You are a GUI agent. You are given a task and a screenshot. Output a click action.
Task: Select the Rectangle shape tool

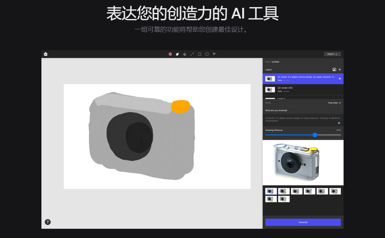[x=200, y=54]
